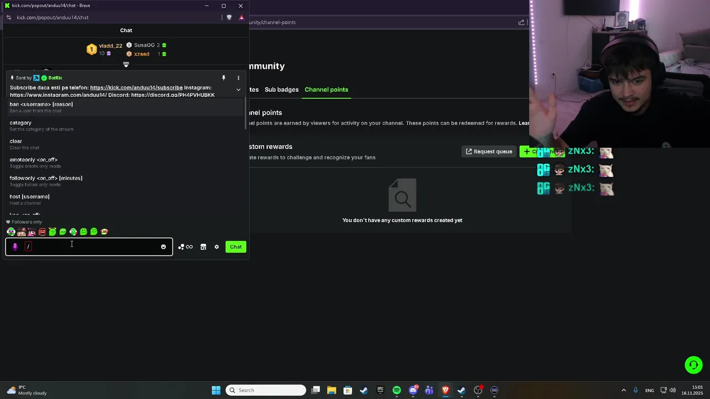This screenshot has height=399, width=710.
Task: Click Request queue button
Action: (489, 151)
